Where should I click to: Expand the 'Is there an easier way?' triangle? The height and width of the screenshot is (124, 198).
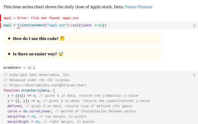10,54
